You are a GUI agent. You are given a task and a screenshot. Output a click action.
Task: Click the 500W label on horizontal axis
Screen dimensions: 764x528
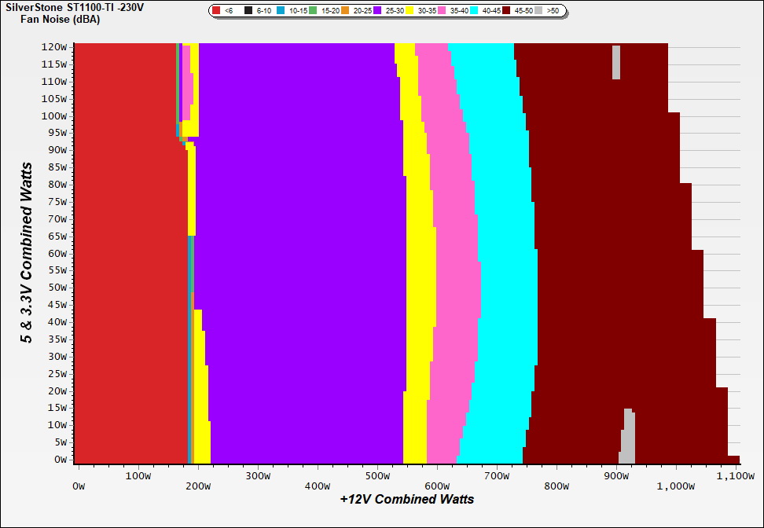tap(378, 475)
